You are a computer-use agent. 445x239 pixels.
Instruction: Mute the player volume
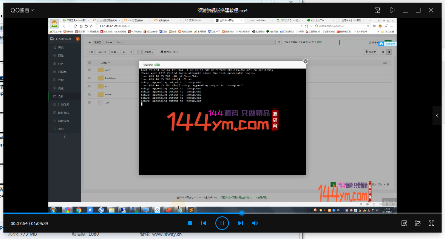[255, 223]
